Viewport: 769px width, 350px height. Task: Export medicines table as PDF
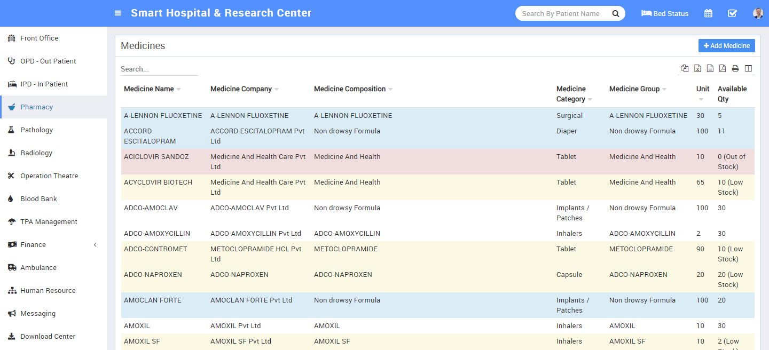(x=723, y=68)
